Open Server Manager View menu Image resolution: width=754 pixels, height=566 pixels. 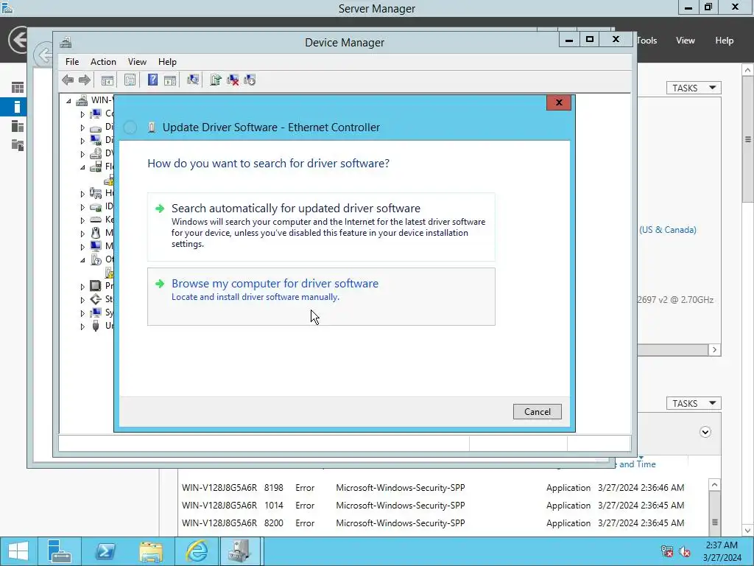tap(686, 41)
